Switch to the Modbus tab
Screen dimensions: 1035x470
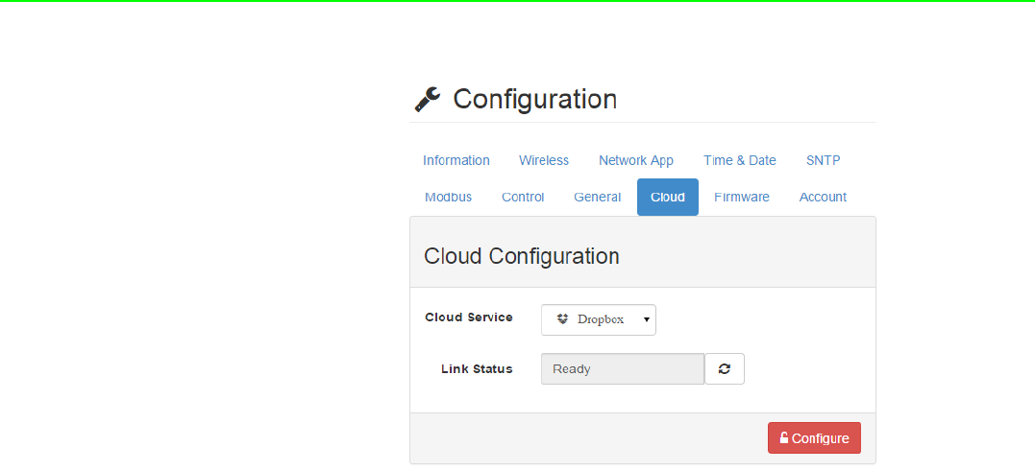coord(448,197)
